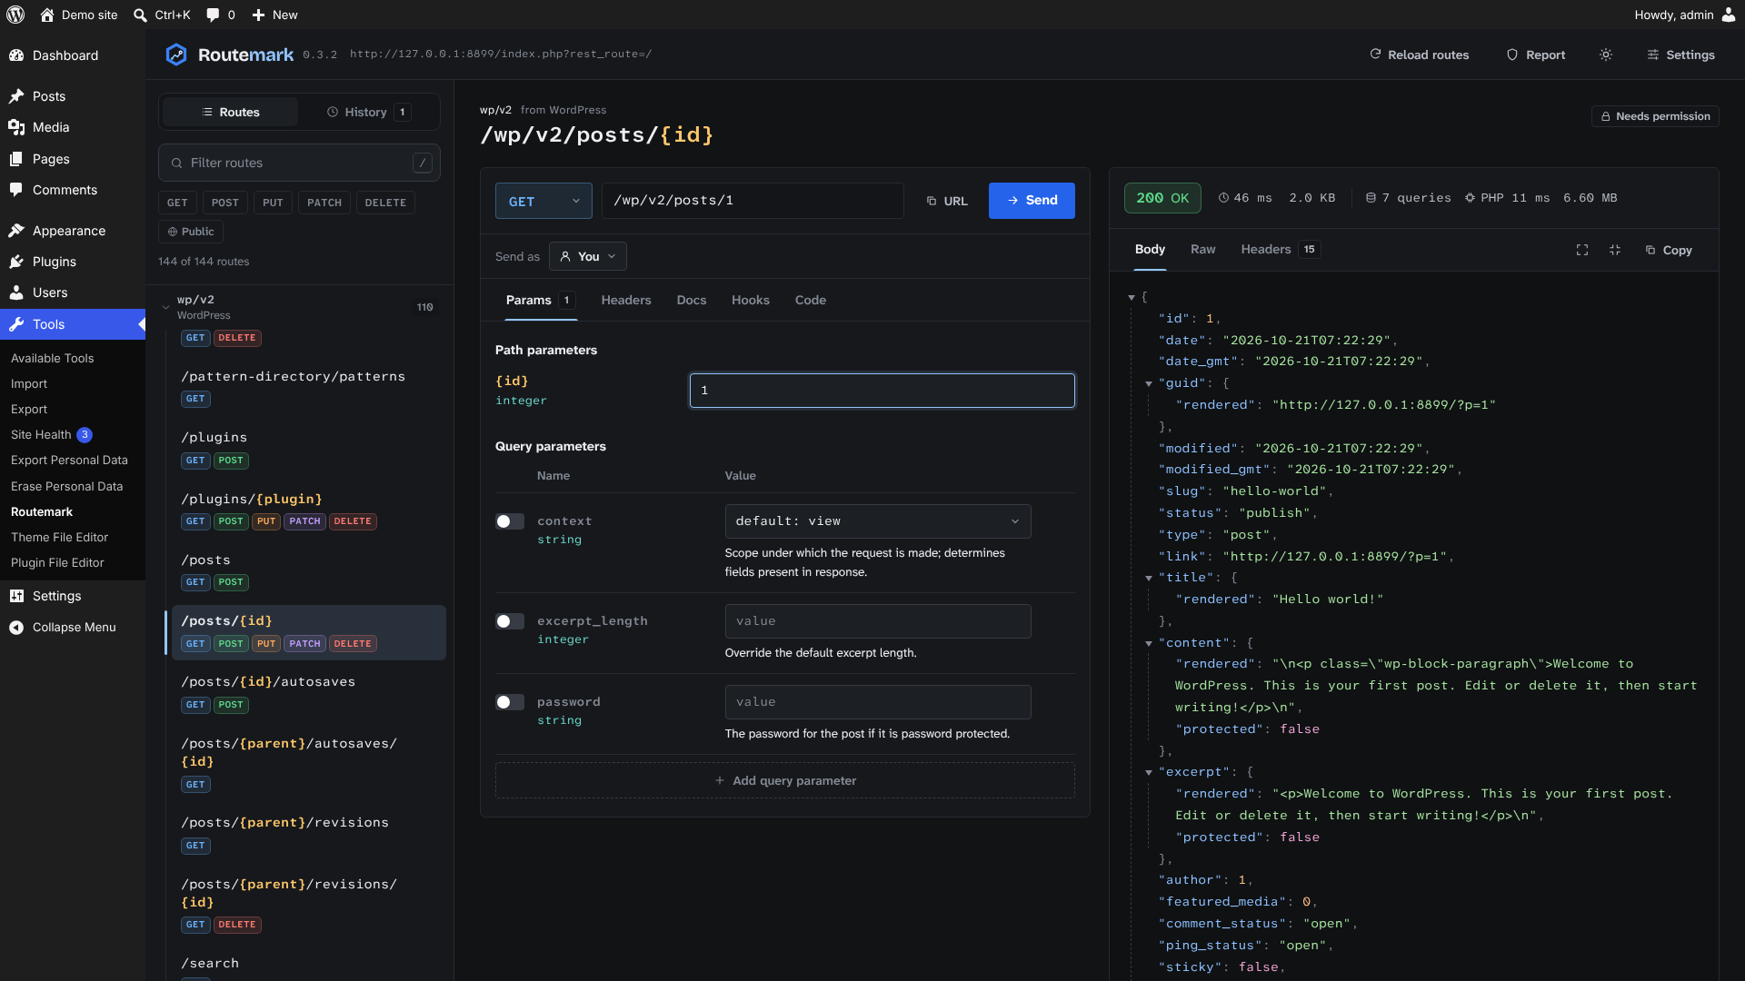1745x981 pixels.
Task: Open the HTTP method GET dropdown
Action: tap(543, 201)
